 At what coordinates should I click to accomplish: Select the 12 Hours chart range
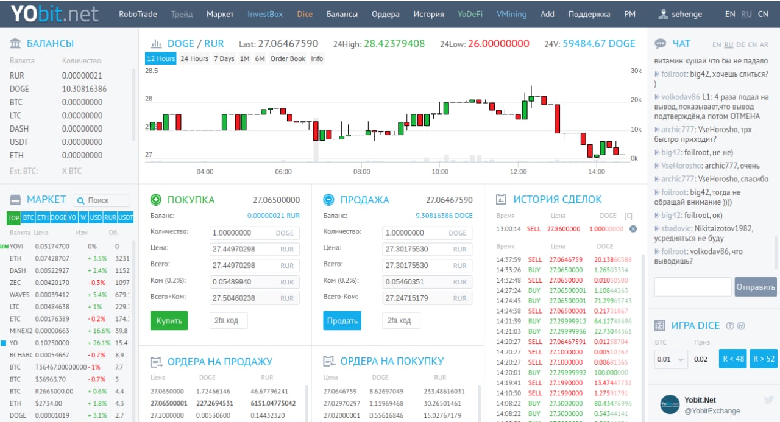tap(161, 58)
